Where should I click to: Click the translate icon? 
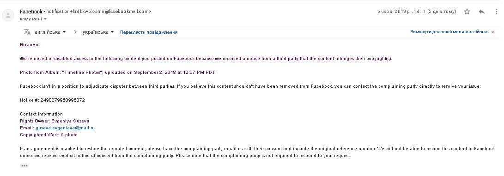(27, 32)
